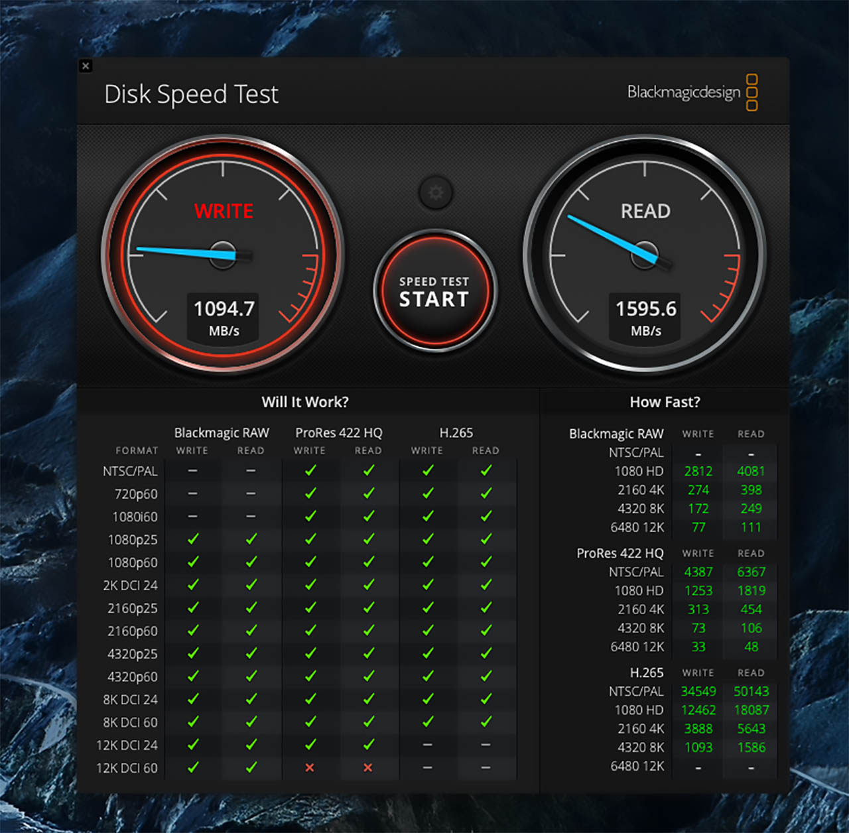Click ProRes 422 HQ read checkmark for 2160p60

click(369, 630)
